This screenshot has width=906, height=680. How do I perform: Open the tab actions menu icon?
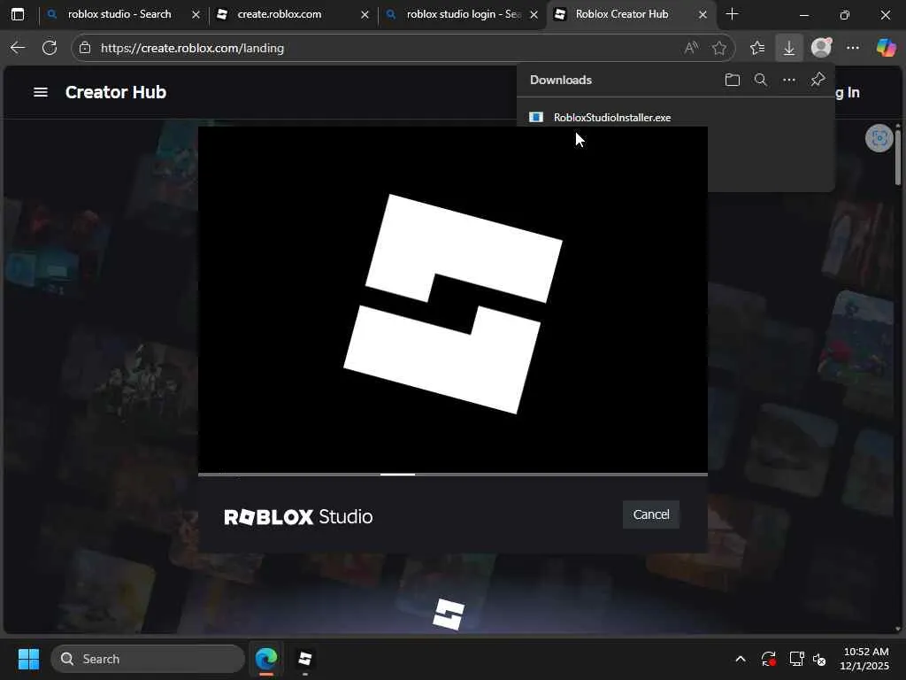click(18, 14)
